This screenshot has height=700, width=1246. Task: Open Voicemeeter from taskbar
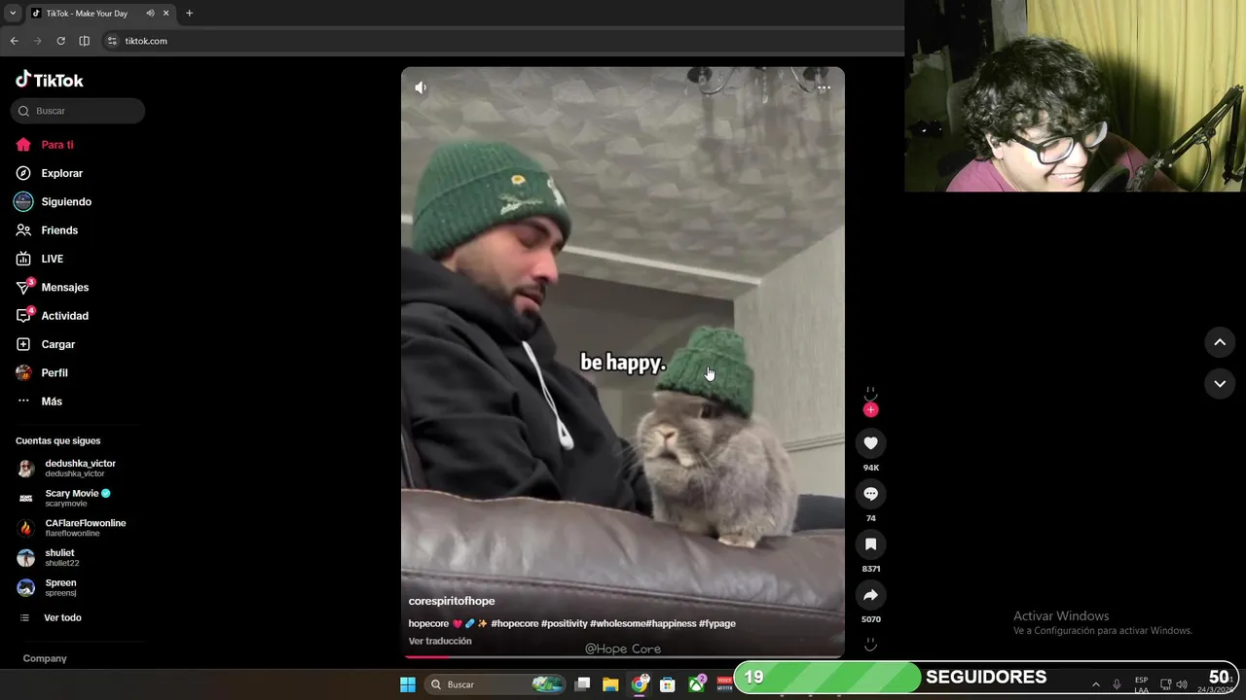pyautogui.click(x=724, y=684)
